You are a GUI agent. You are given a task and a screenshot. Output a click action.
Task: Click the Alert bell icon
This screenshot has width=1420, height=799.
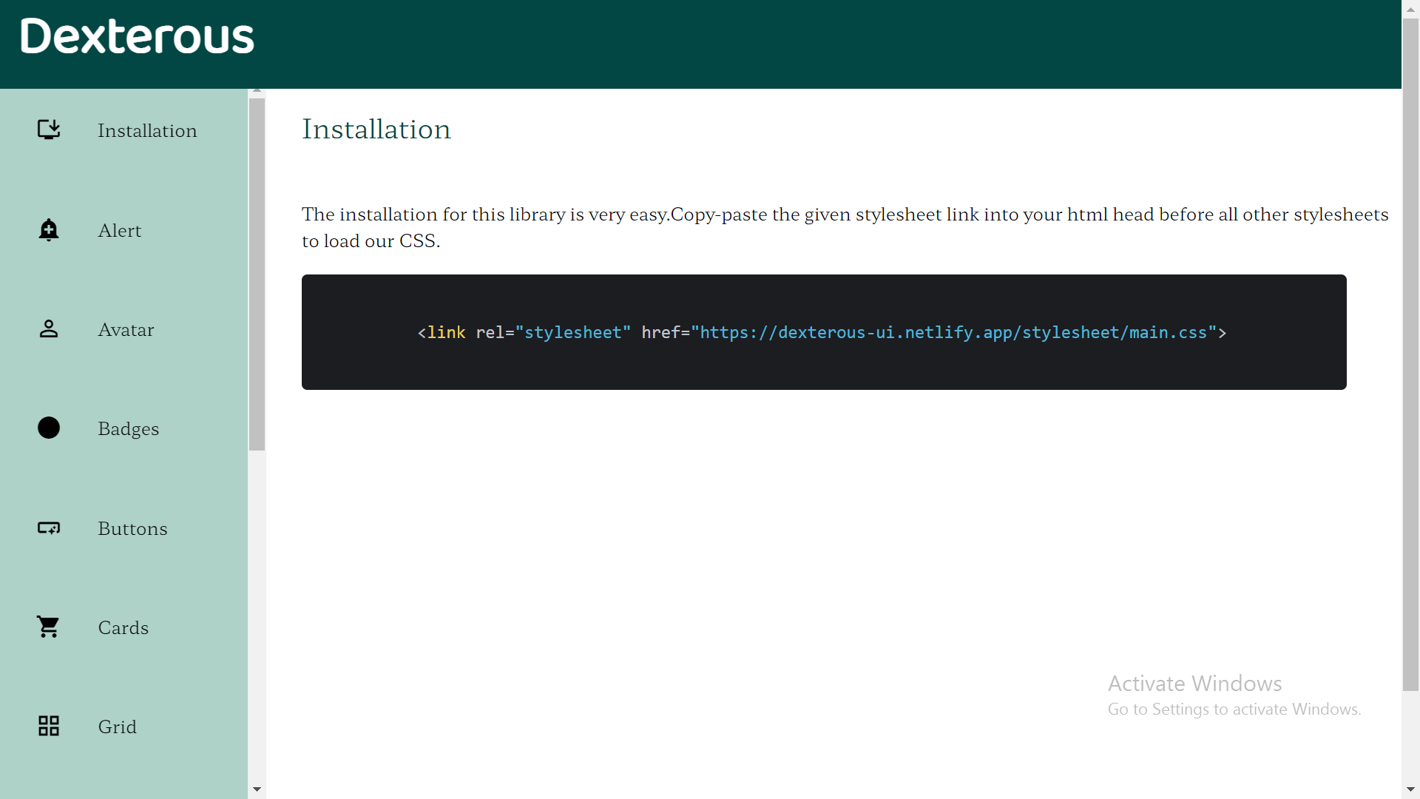[x=48, y=229]
